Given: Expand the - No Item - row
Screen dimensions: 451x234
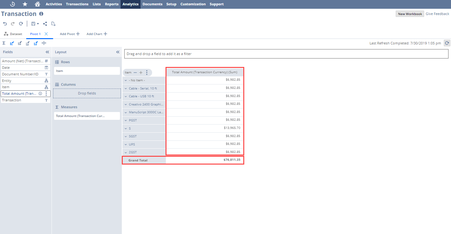Looking at the screenshot, I should pyautogui.click(x=126, y=80).
